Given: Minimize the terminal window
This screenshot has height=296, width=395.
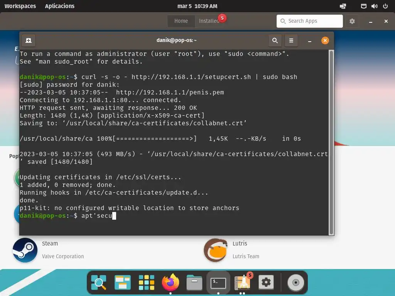Looking at the screenshot, I should [310, 40].
